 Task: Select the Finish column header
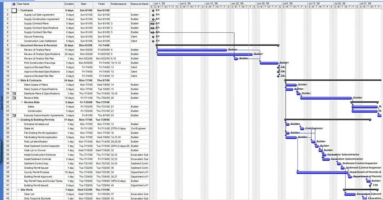pos(102,4)
